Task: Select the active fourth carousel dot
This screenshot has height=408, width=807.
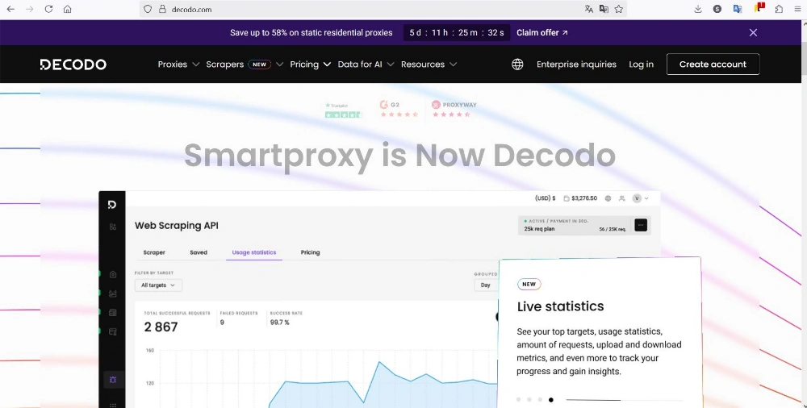Action: click(x=550, y=400)
